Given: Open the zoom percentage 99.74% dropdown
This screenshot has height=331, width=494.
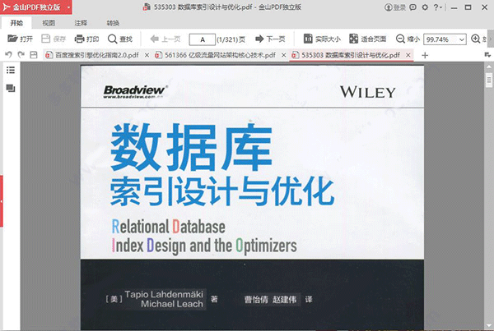Looking at the screenshot, I should [x=462, y=39].
